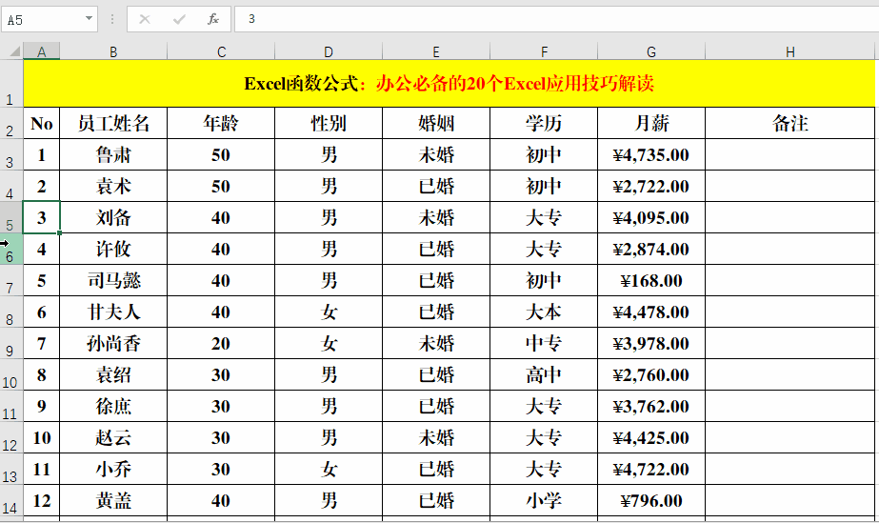Image resolution: width=879 pixels, height=523 pixels.
Task: Select the salary cell ¥796.00
Action: point(651,499)
